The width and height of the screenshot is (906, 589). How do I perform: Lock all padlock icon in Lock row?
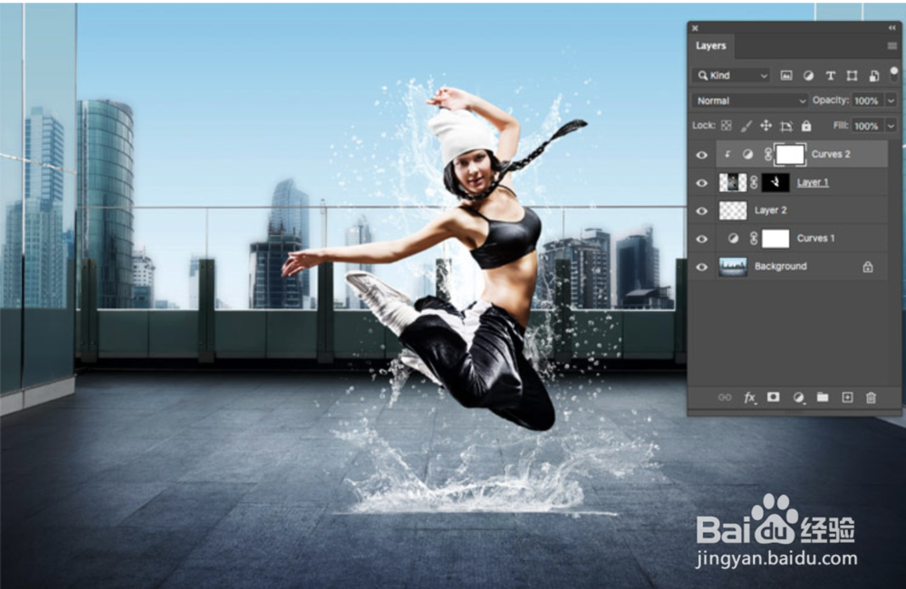[x=806, y=125]
